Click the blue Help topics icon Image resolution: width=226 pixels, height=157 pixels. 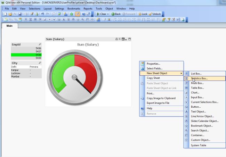tap(83, 14)
